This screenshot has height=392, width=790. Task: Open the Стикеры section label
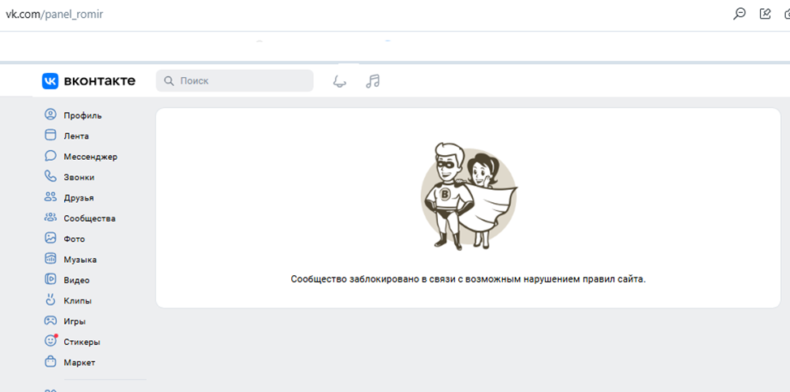click(x=82, y=342)
